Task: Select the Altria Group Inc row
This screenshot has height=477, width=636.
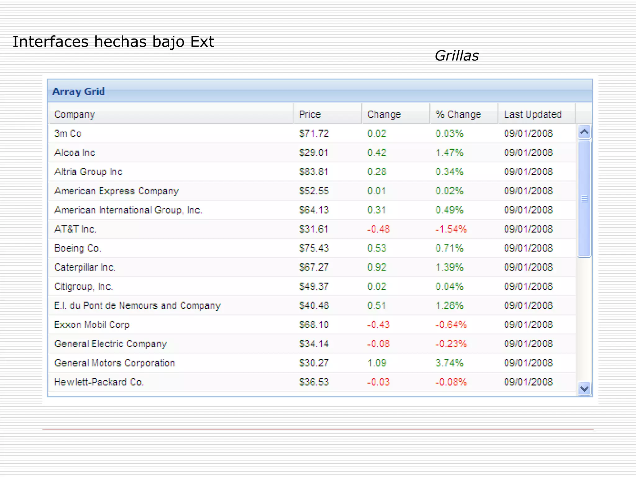Action: pos(312,172)
